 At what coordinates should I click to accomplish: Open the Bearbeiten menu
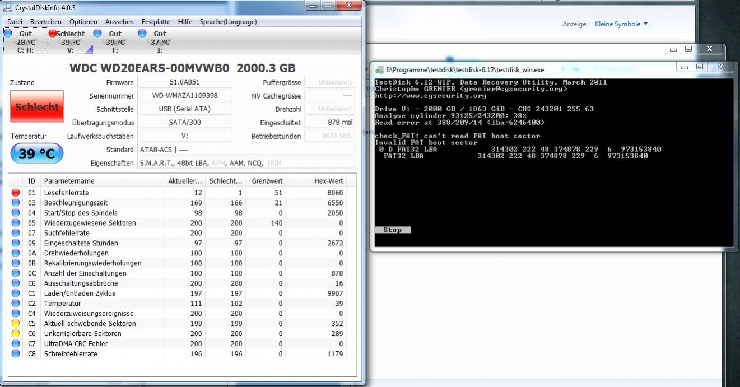[46, 22]
